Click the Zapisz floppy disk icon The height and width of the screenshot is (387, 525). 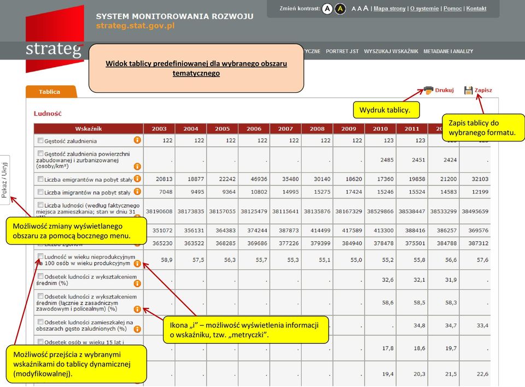pos(469,90)
